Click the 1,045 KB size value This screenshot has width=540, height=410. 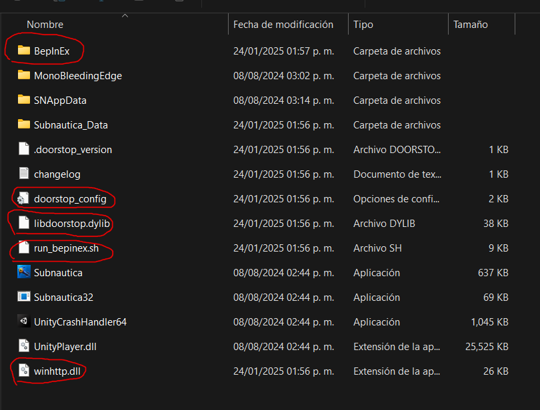point(489,322)
